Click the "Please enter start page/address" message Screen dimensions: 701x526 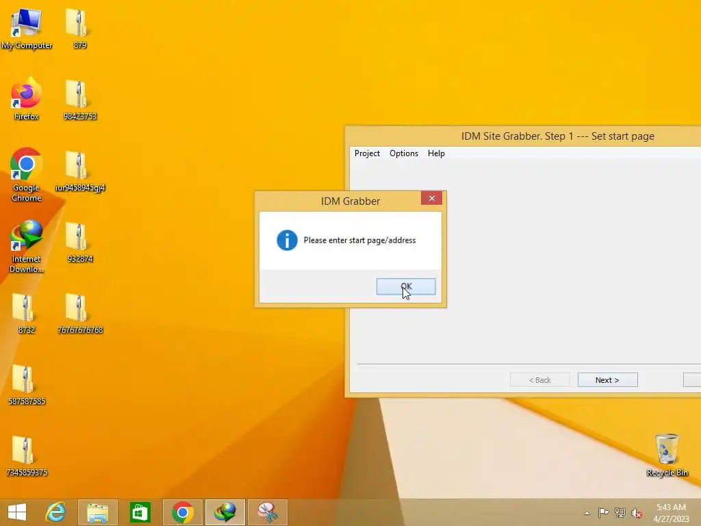point(360,240)
